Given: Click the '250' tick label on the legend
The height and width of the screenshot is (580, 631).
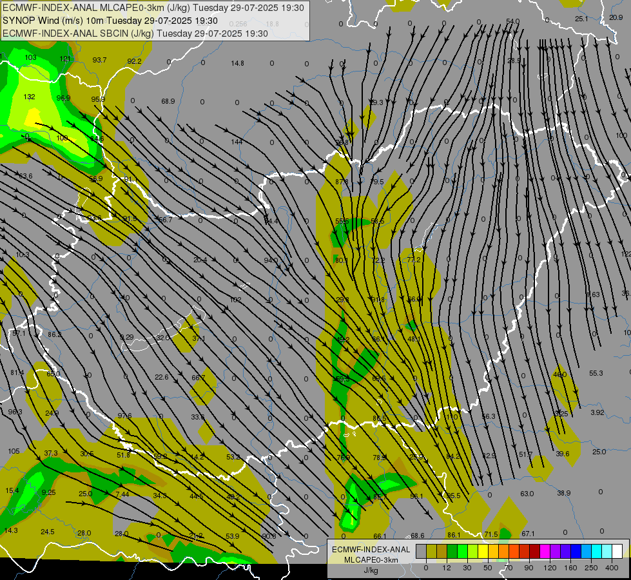Looking at the screenshot, I should [591, 568].
